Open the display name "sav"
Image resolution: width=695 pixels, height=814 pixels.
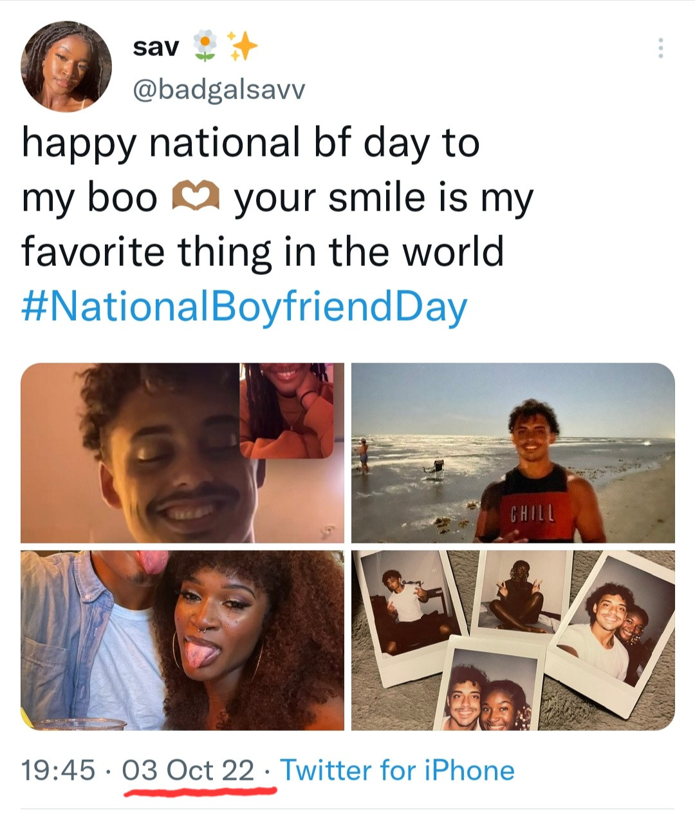pos(156,46)
